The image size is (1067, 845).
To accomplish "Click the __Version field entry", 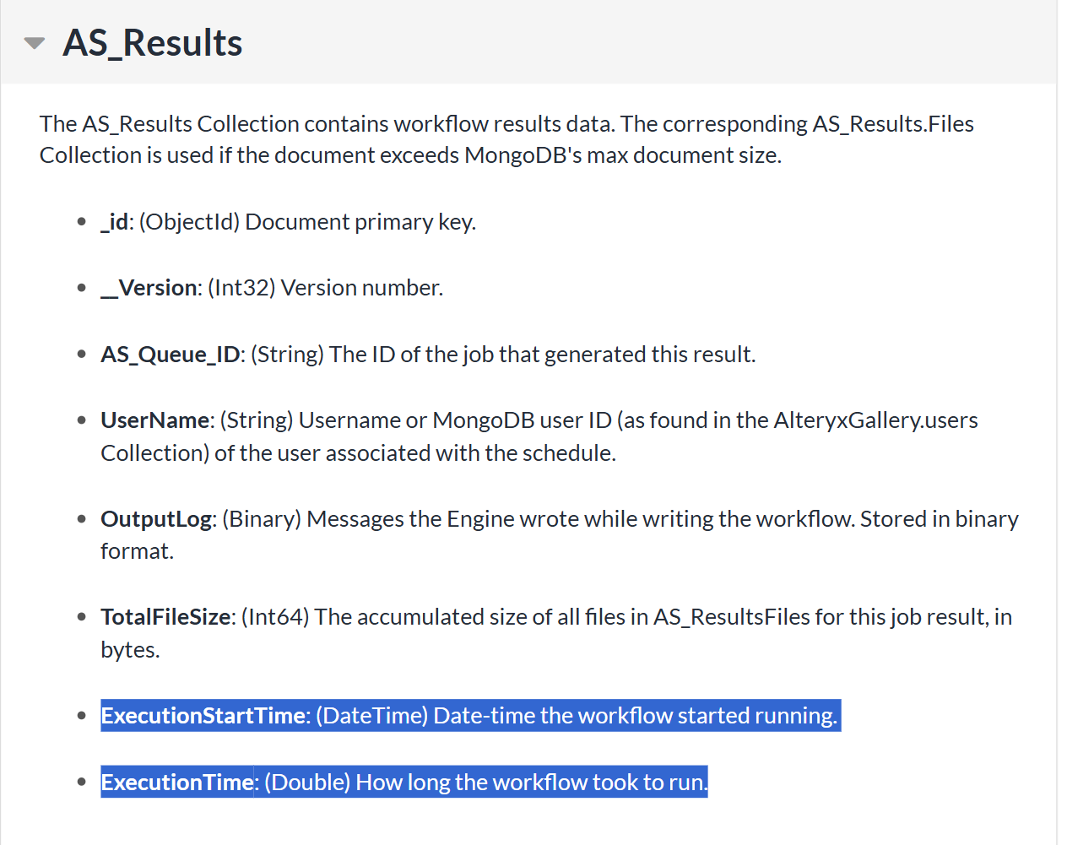I will point(149,287).
